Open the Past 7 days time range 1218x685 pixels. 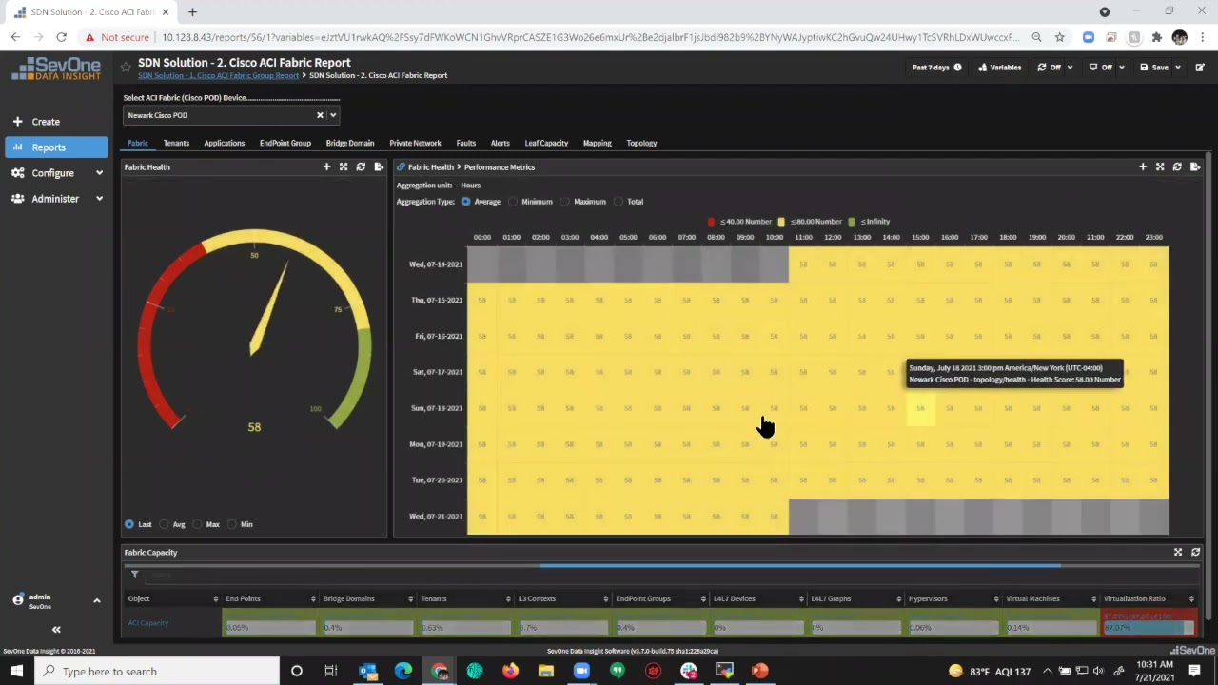pyautogui.click(x=936, y=68)
